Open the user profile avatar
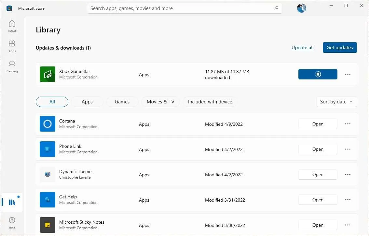The width and height of the screenshot is (369, 236). (301, 8)
